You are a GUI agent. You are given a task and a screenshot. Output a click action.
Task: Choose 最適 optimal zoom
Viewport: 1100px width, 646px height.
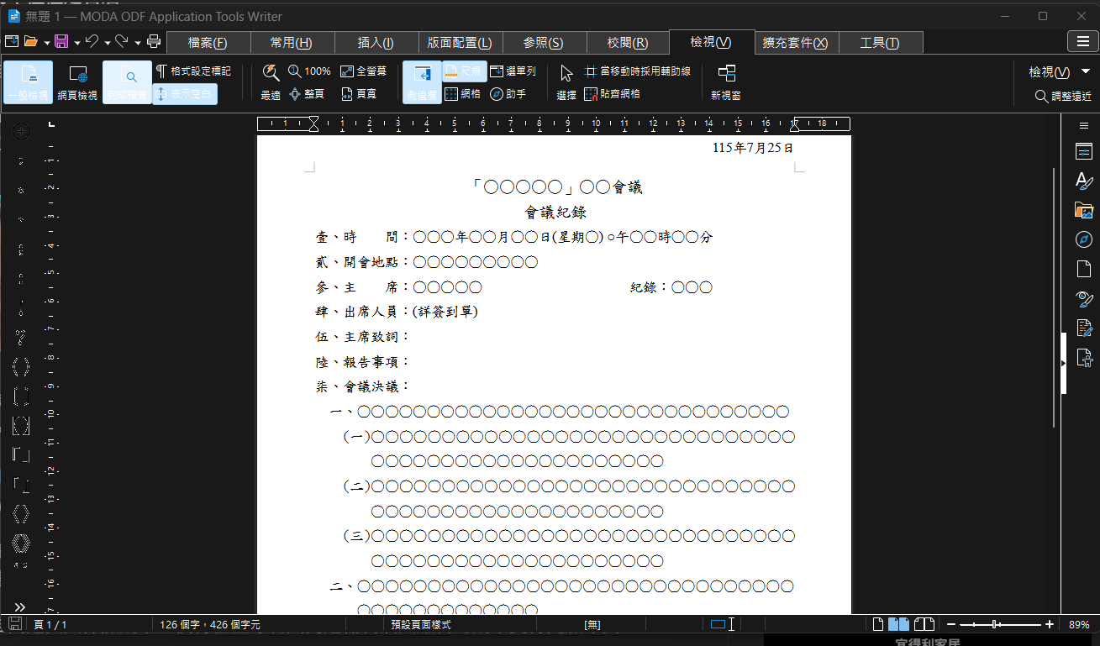tap(271, 82)
